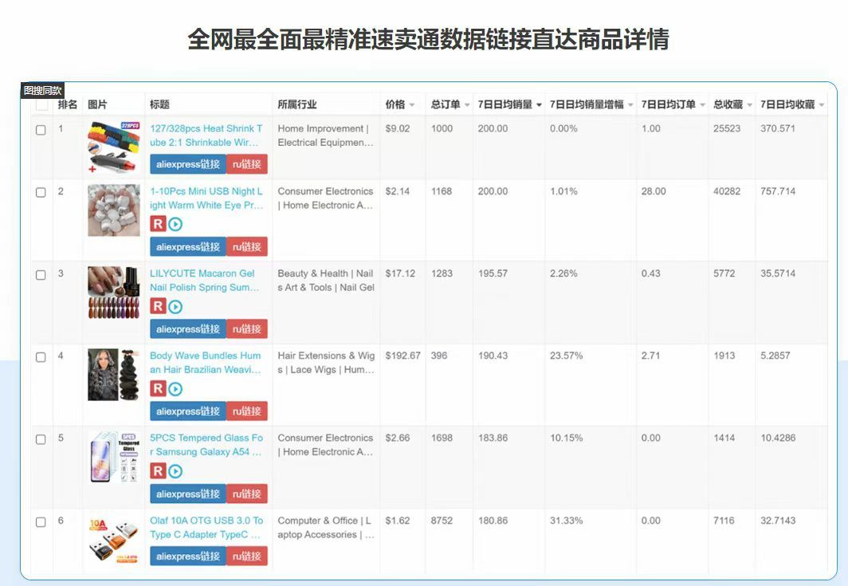Click the Home Improvement | Electrical Equipment industry cell
The width and height of the screenshot is (848, 586).
point(325,136)
